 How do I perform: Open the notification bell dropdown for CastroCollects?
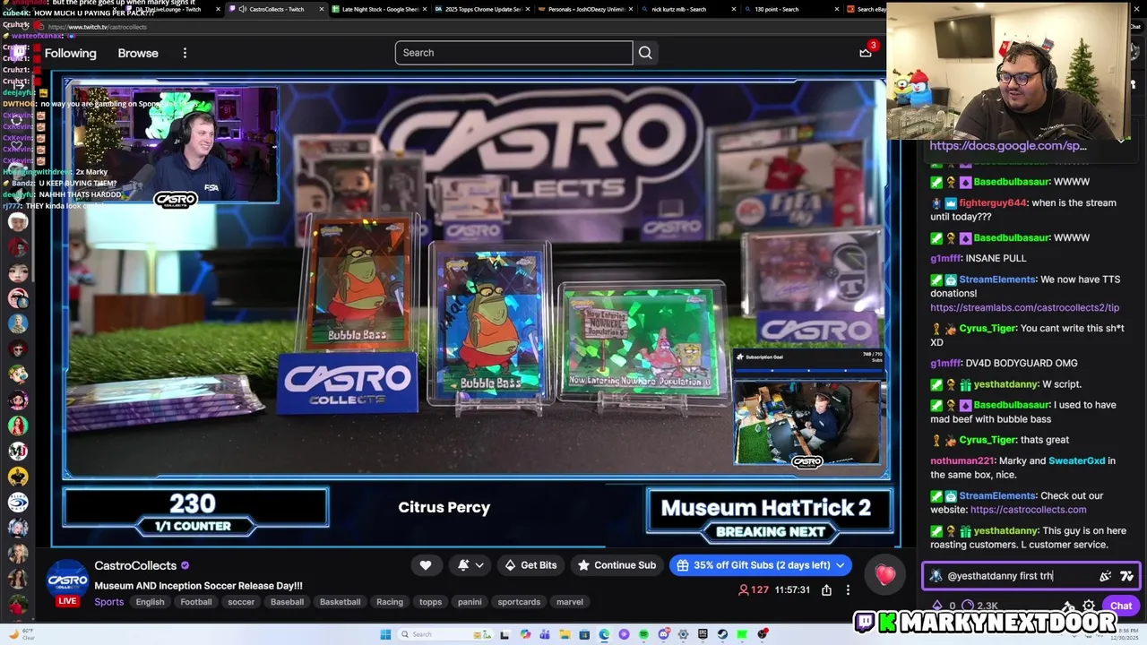pyautogui.click(x=470, y=565)
